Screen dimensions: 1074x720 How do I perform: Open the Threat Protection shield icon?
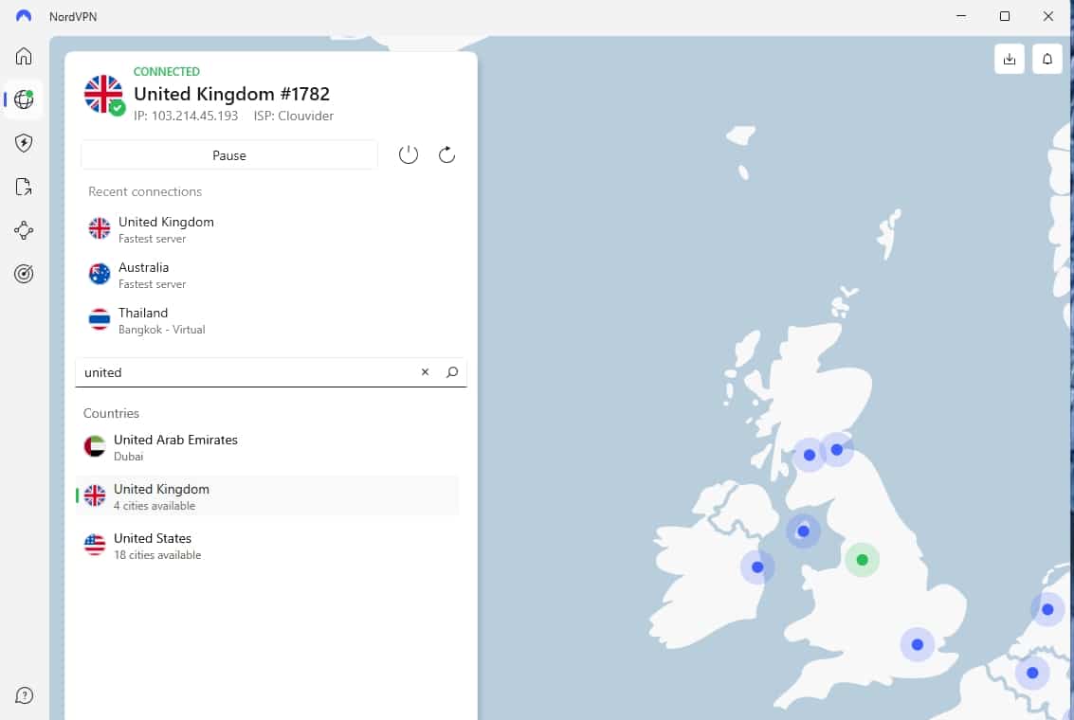24,143
